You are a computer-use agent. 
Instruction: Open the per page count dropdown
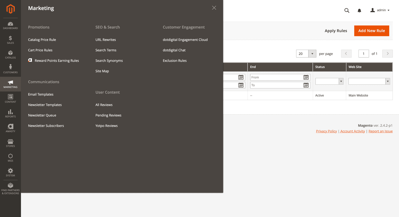[312, 54]
